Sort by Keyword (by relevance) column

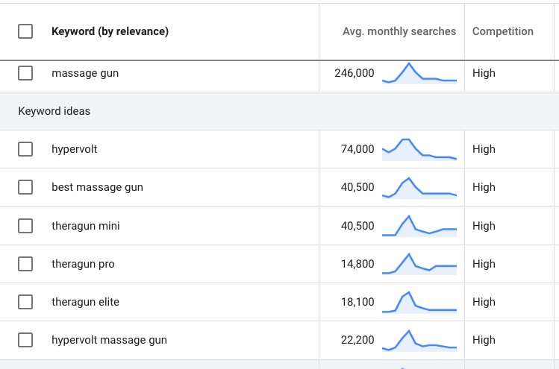tap(110, 31)
